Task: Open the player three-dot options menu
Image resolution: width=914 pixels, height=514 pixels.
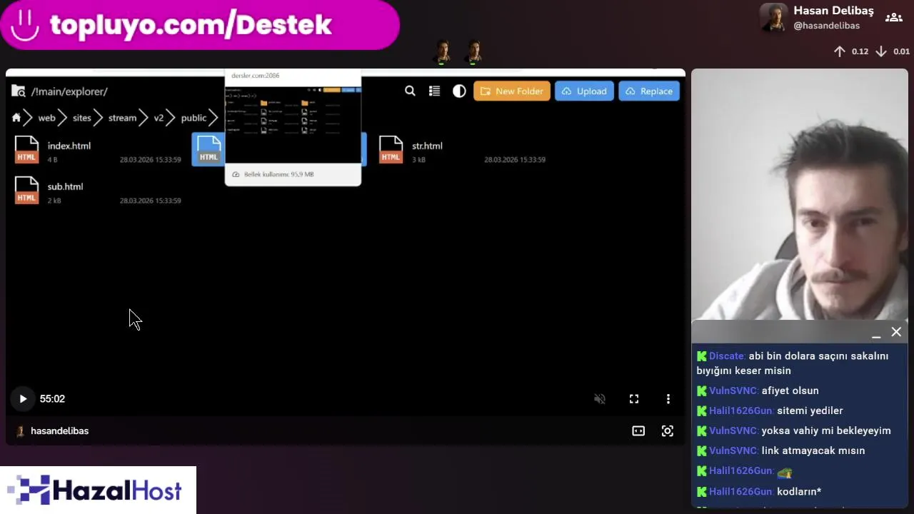Action: coord(668,399)
